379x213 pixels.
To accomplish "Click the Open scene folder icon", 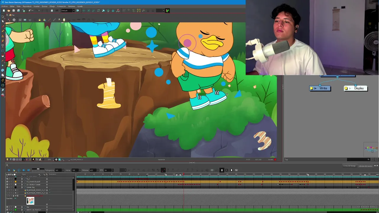I will tap(9, 11).
